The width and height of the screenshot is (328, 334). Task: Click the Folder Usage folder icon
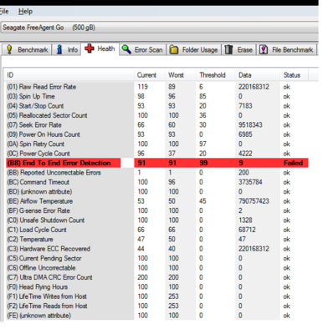(174, 49)
